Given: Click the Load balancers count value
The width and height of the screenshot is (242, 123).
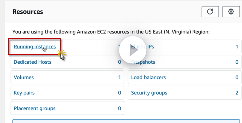Looking at the screenshot, I should pyautogui.click(x=237, y=77).
